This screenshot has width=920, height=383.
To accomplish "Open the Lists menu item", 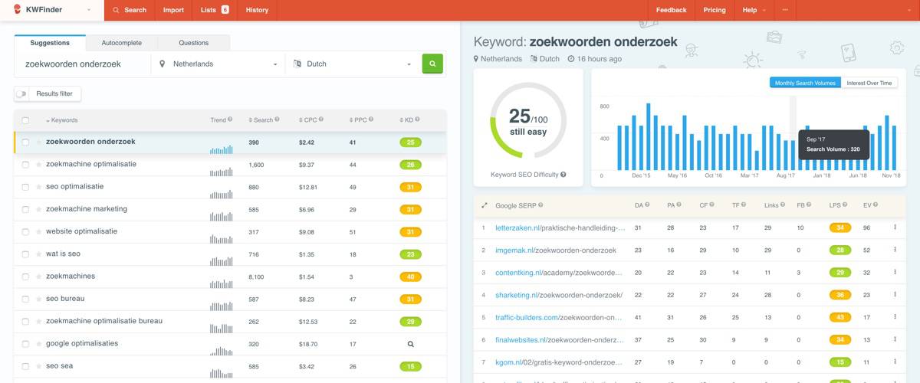I will (x=215, y=10).
